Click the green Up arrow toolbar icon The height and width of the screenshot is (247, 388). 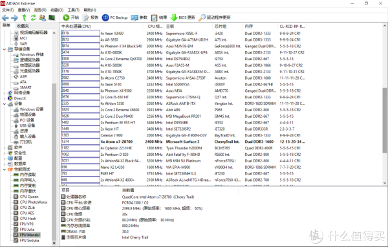click(x=25, y=17)
